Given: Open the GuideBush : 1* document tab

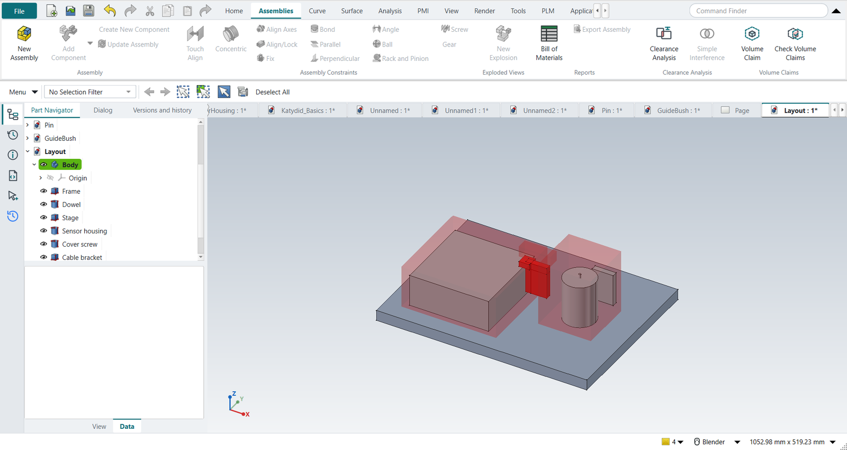Looking at the screenshot, I should pos(672,110).
